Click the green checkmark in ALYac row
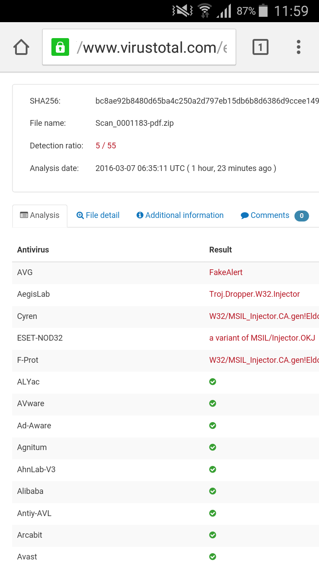Viewport: 319px width, 567px height. click(x=213, y=382)
